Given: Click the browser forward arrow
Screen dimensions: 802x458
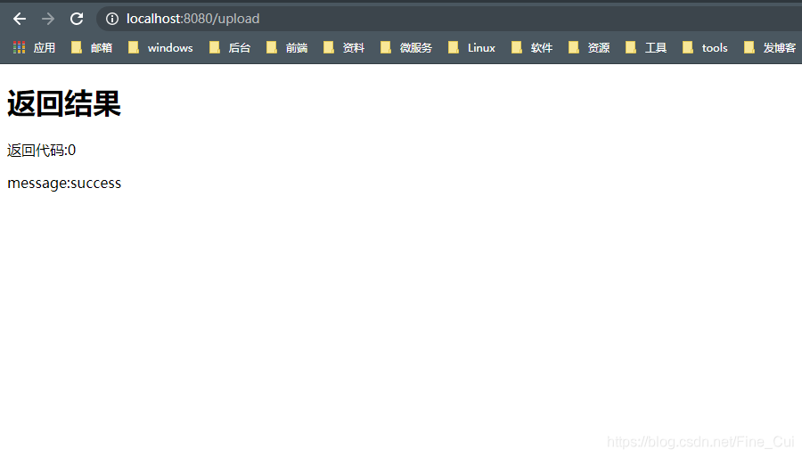Looking at the screenshot, I should [48, 19].
